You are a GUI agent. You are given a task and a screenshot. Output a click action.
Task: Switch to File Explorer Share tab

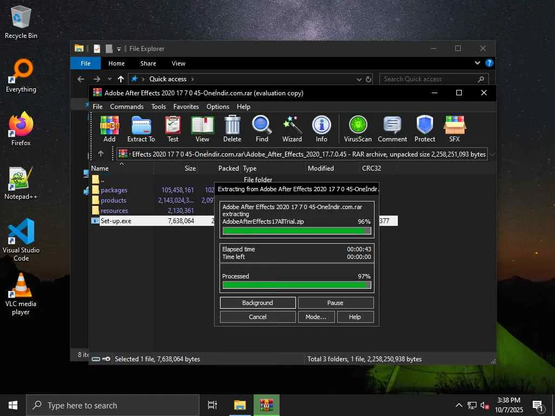tap(148, 63)
